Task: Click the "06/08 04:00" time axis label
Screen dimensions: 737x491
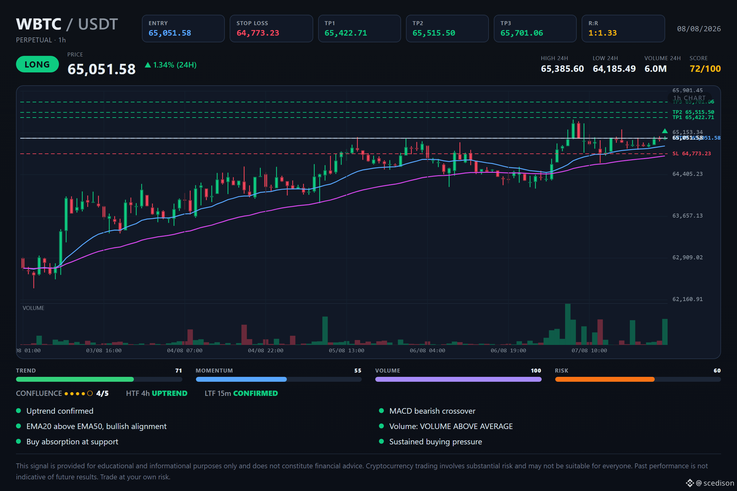Action: click(427, 350)
